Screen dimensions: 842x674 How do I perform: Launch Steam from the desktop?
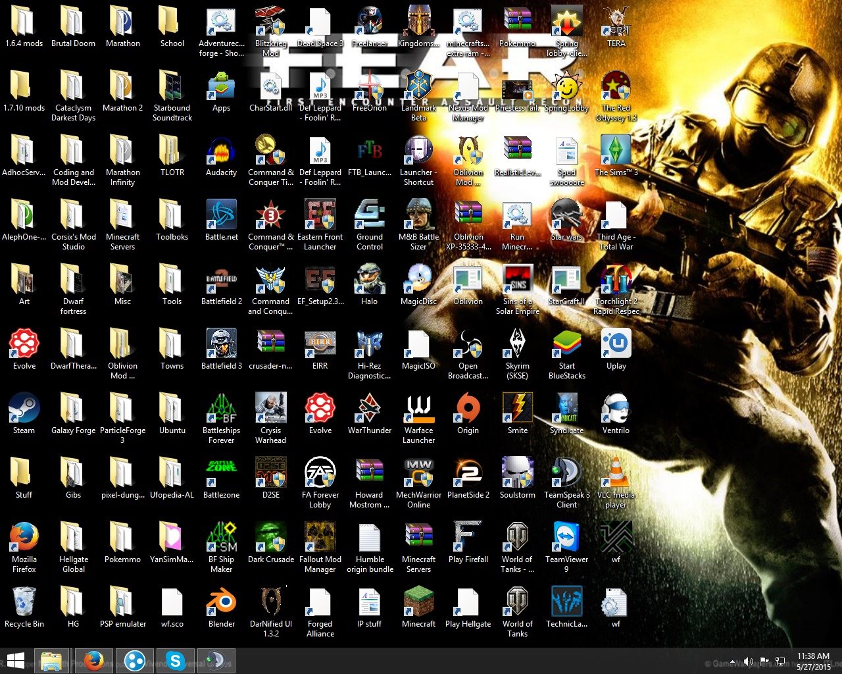[24, 408]
